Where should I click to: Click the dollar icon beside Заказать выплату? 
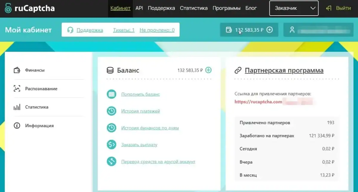point(111,145)
